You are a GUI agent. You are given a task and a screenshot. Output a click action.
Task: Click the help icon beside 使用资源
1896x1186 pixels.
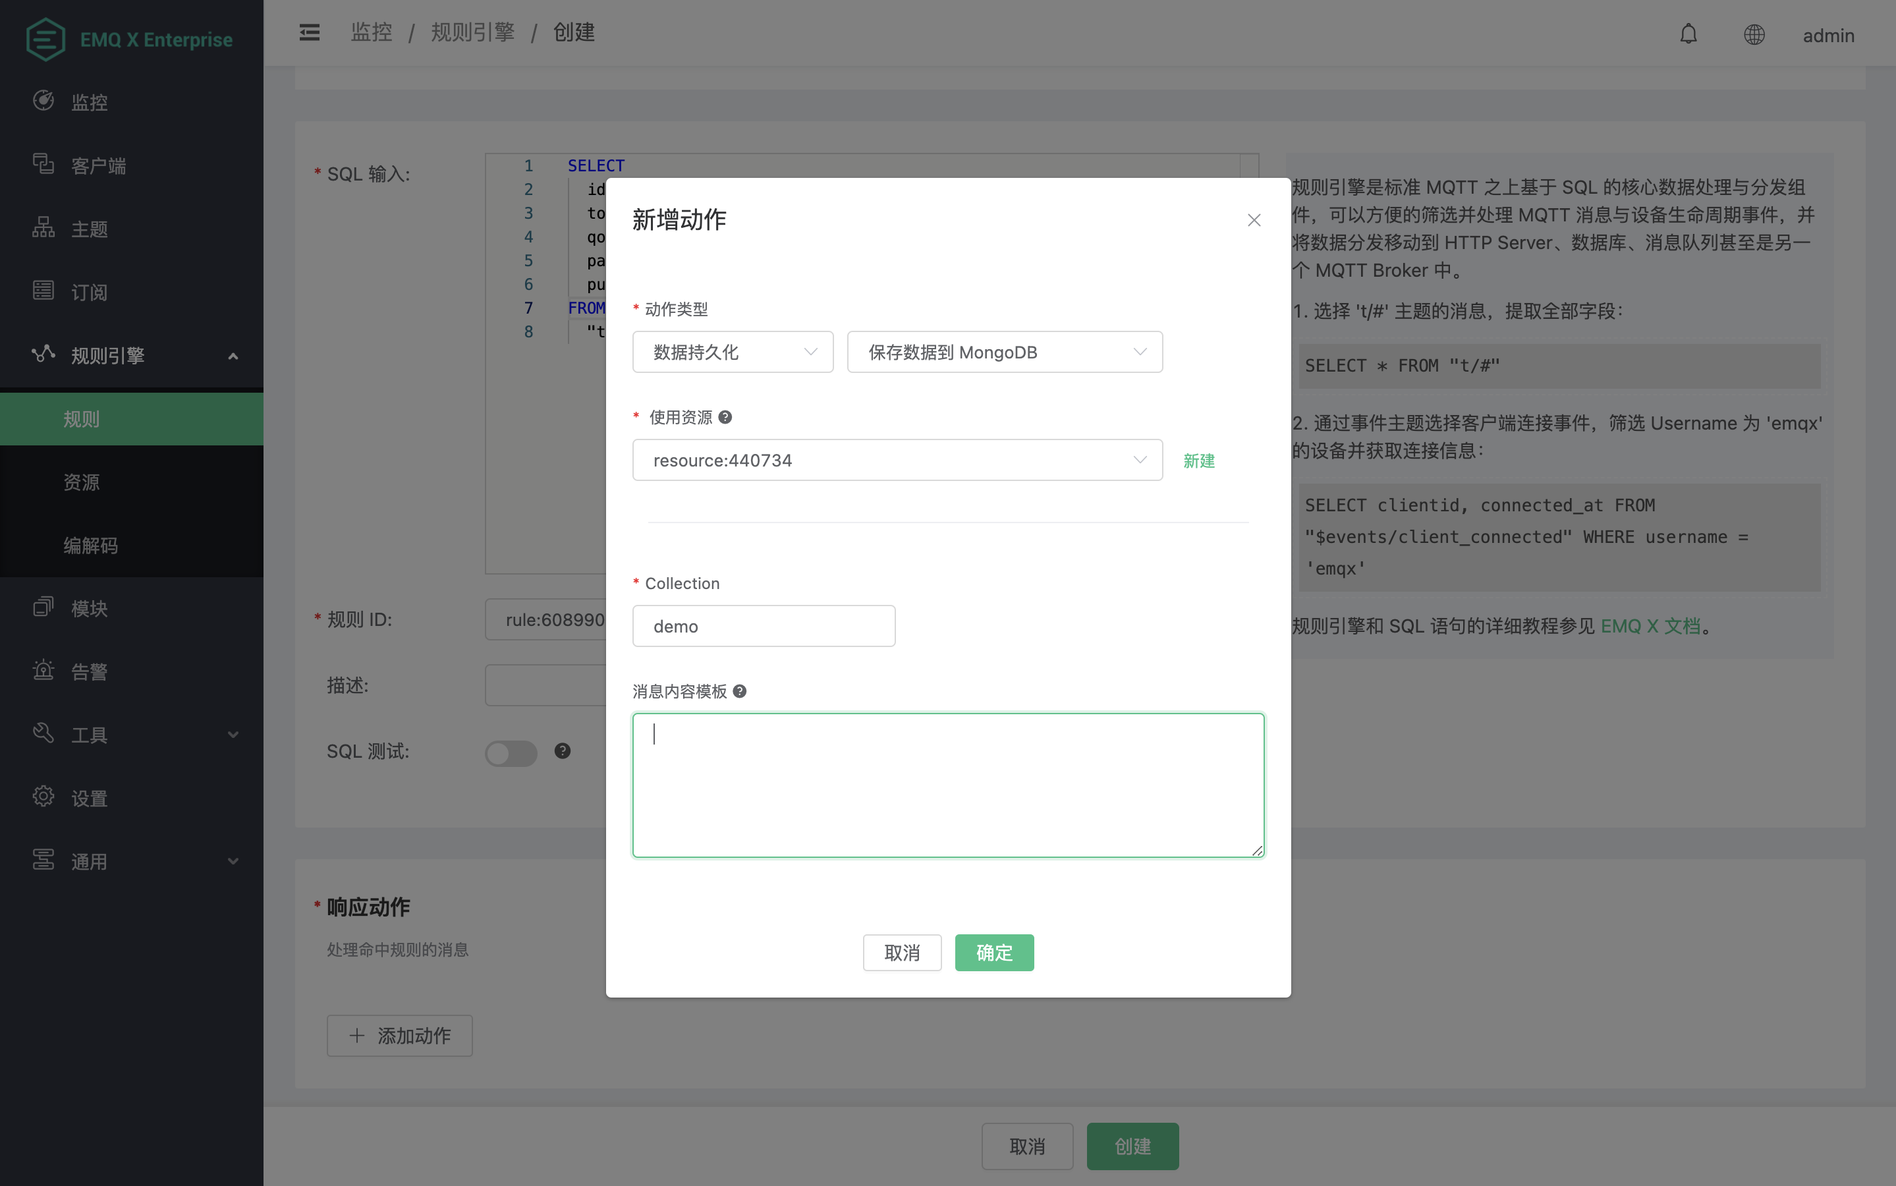point(725,417)
